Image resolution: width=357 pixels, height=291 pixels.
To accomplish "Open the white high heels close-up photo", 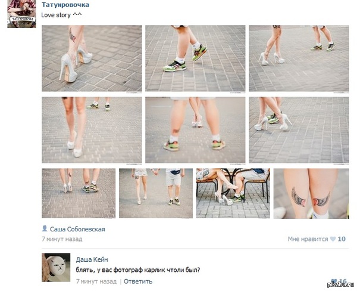I will pyautogui.click(x=92, y=58).
